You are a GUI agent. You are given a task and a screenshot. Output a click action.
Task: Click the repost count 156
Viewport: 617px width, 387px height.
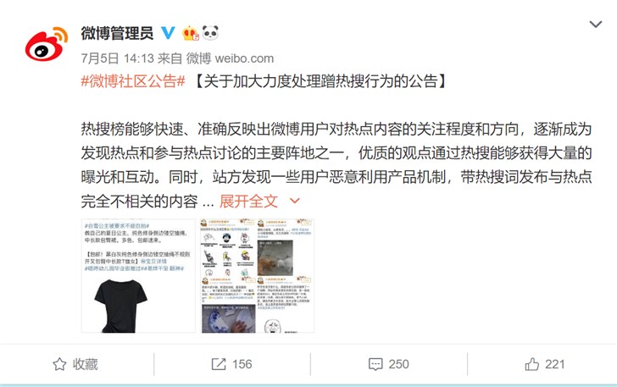click(x=242, y=364)
